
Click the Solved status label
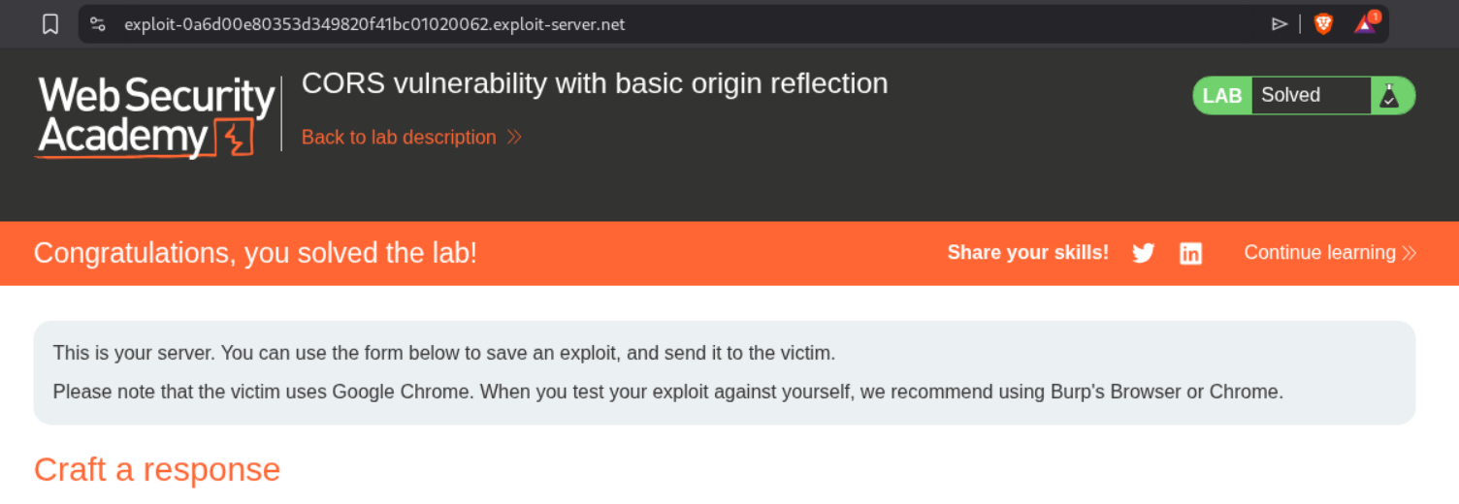[1290, 95]
